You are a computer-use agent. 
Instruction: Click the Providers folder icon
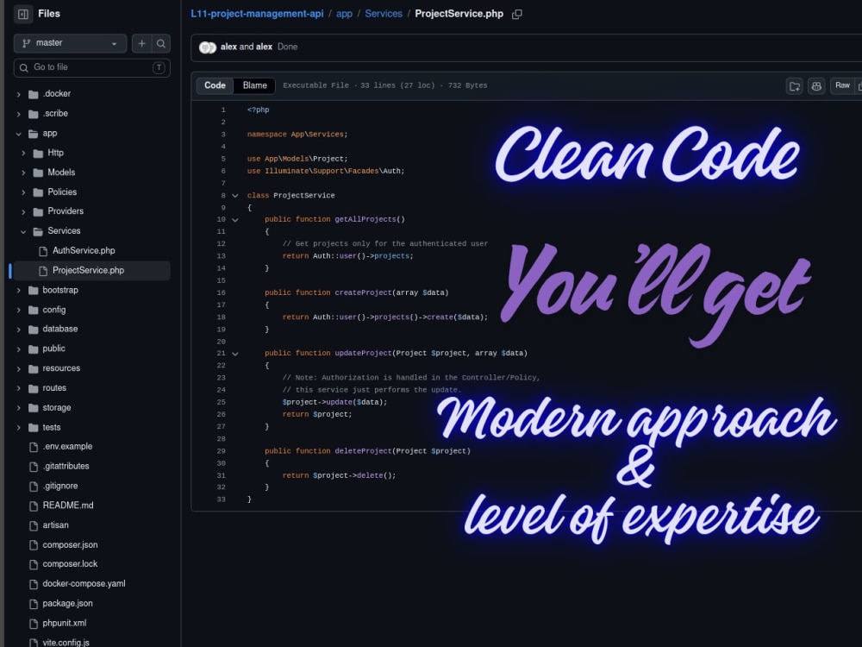[x=38, y=212]
